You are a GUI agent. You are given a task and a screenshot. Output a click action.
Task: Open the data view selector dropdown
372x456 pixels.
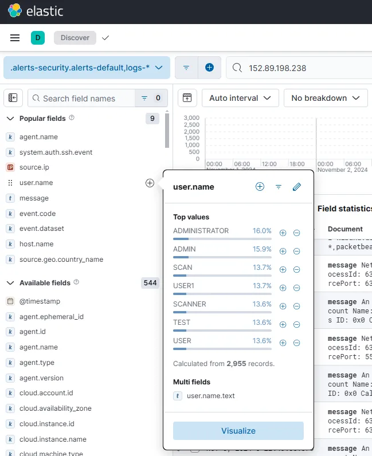87,68
